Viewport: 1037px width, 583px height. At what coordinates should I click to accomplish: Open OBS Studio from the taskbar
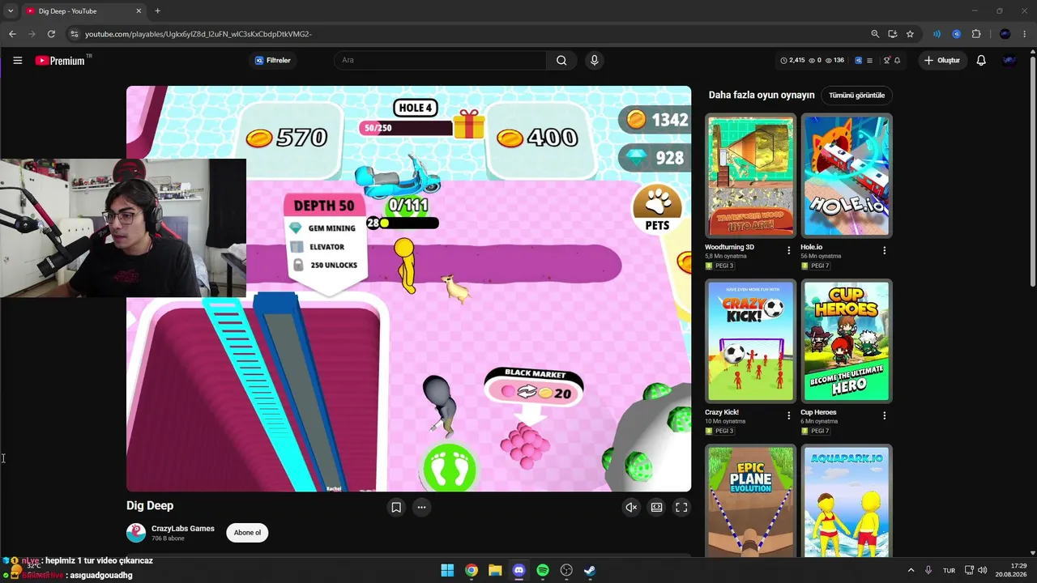pyautogui.click(x=566, y=570)
